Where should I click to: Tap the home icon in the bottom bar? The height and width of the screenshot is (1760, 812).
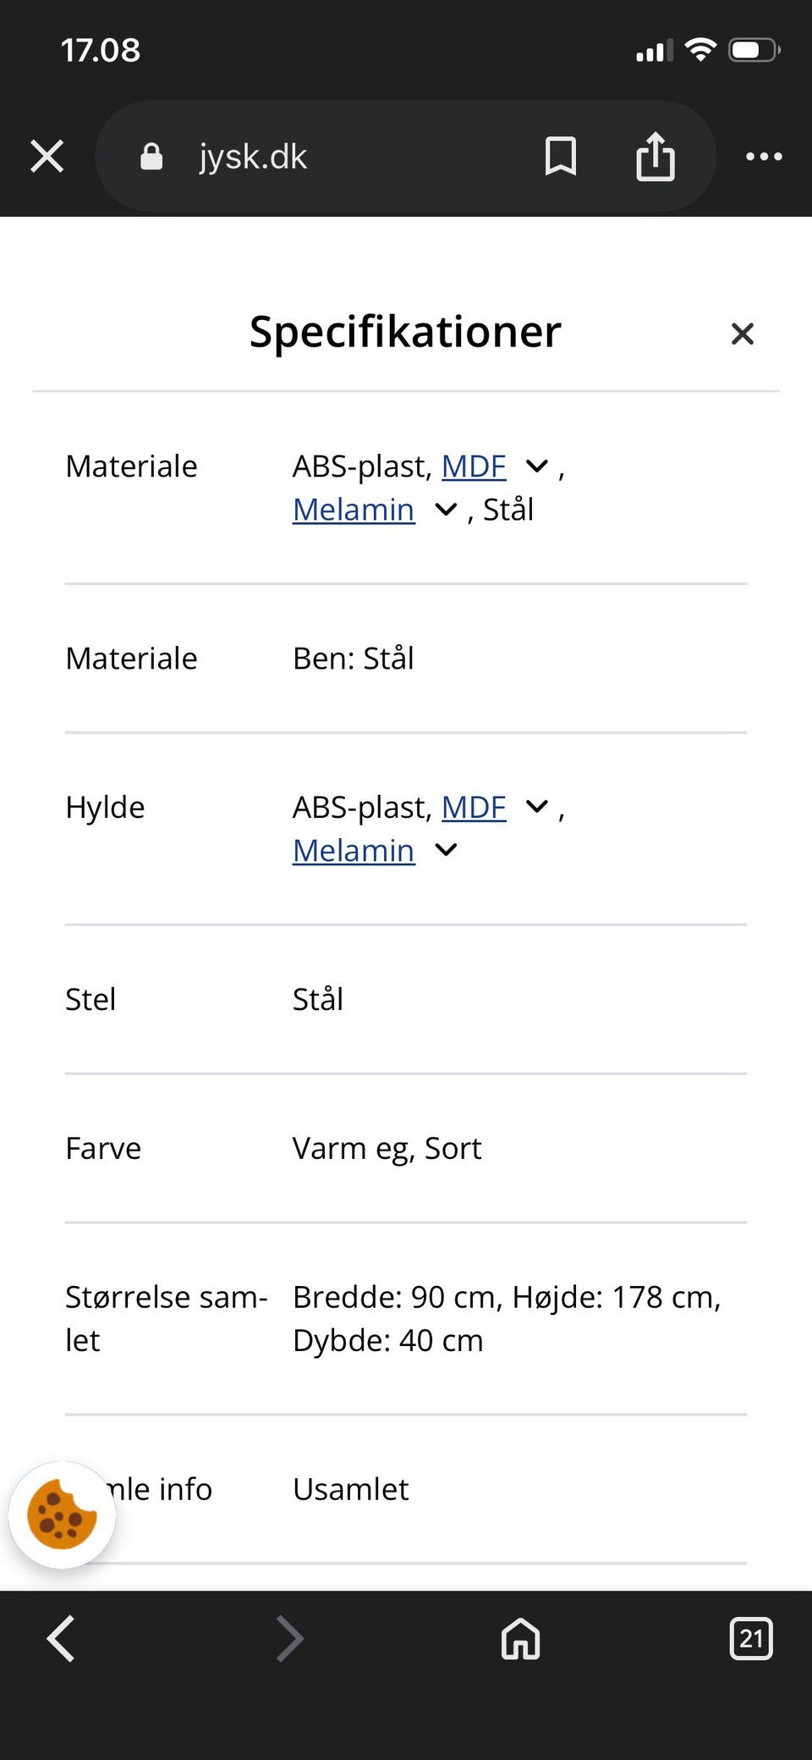(520, 1638)
